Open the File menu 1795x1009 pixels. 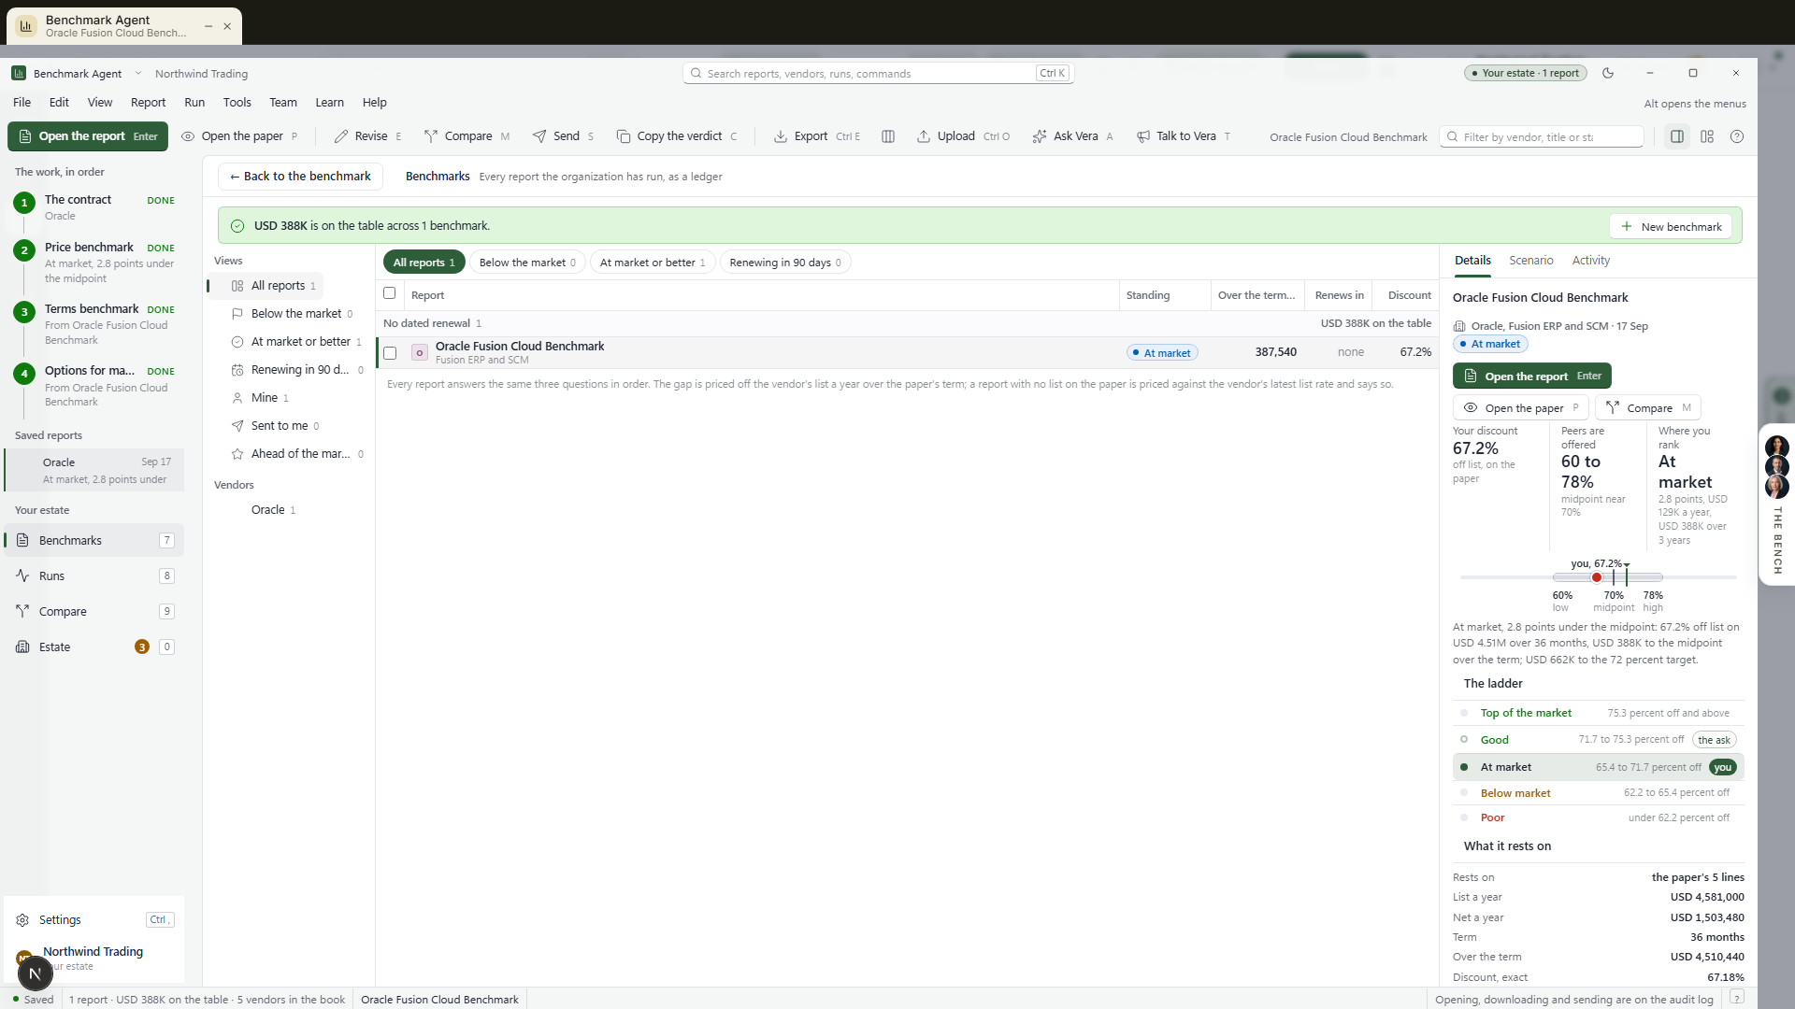(x=22, y=103)
